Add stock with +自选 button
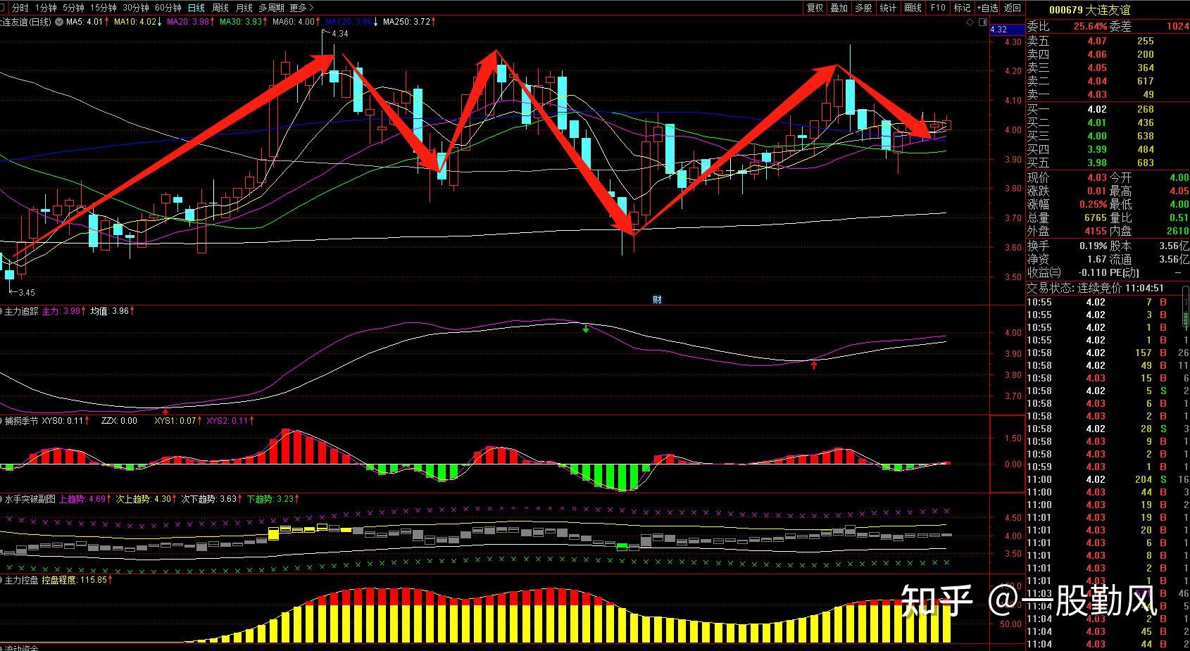The height and width of the screenshot is (651, 1190). tap(988, 8)
